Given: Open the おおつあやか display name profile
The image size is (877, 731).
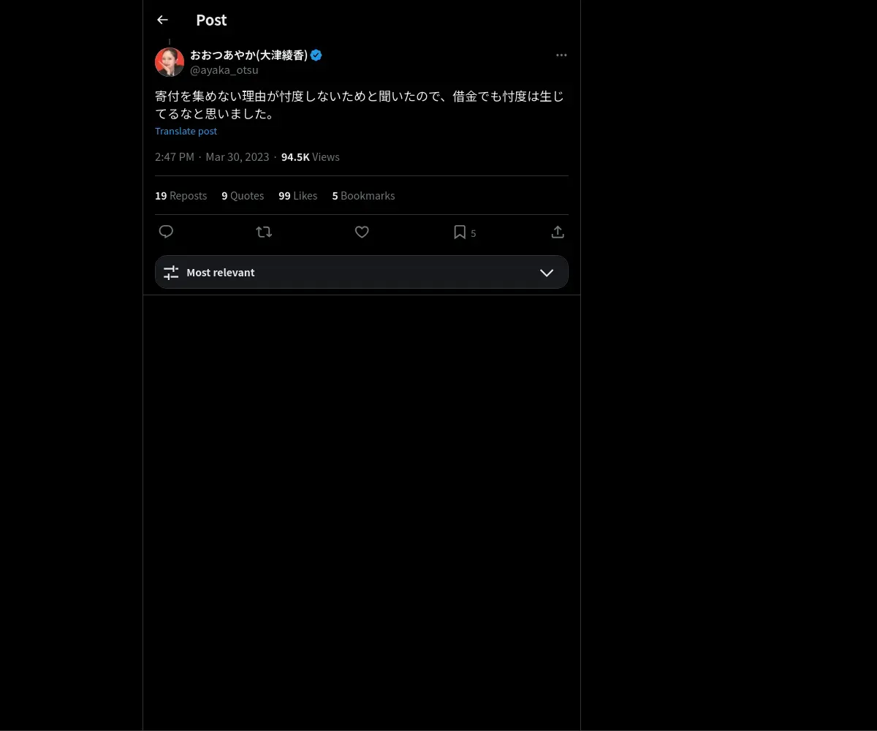Looking at the screenshot, I should (x=248, y=55).
